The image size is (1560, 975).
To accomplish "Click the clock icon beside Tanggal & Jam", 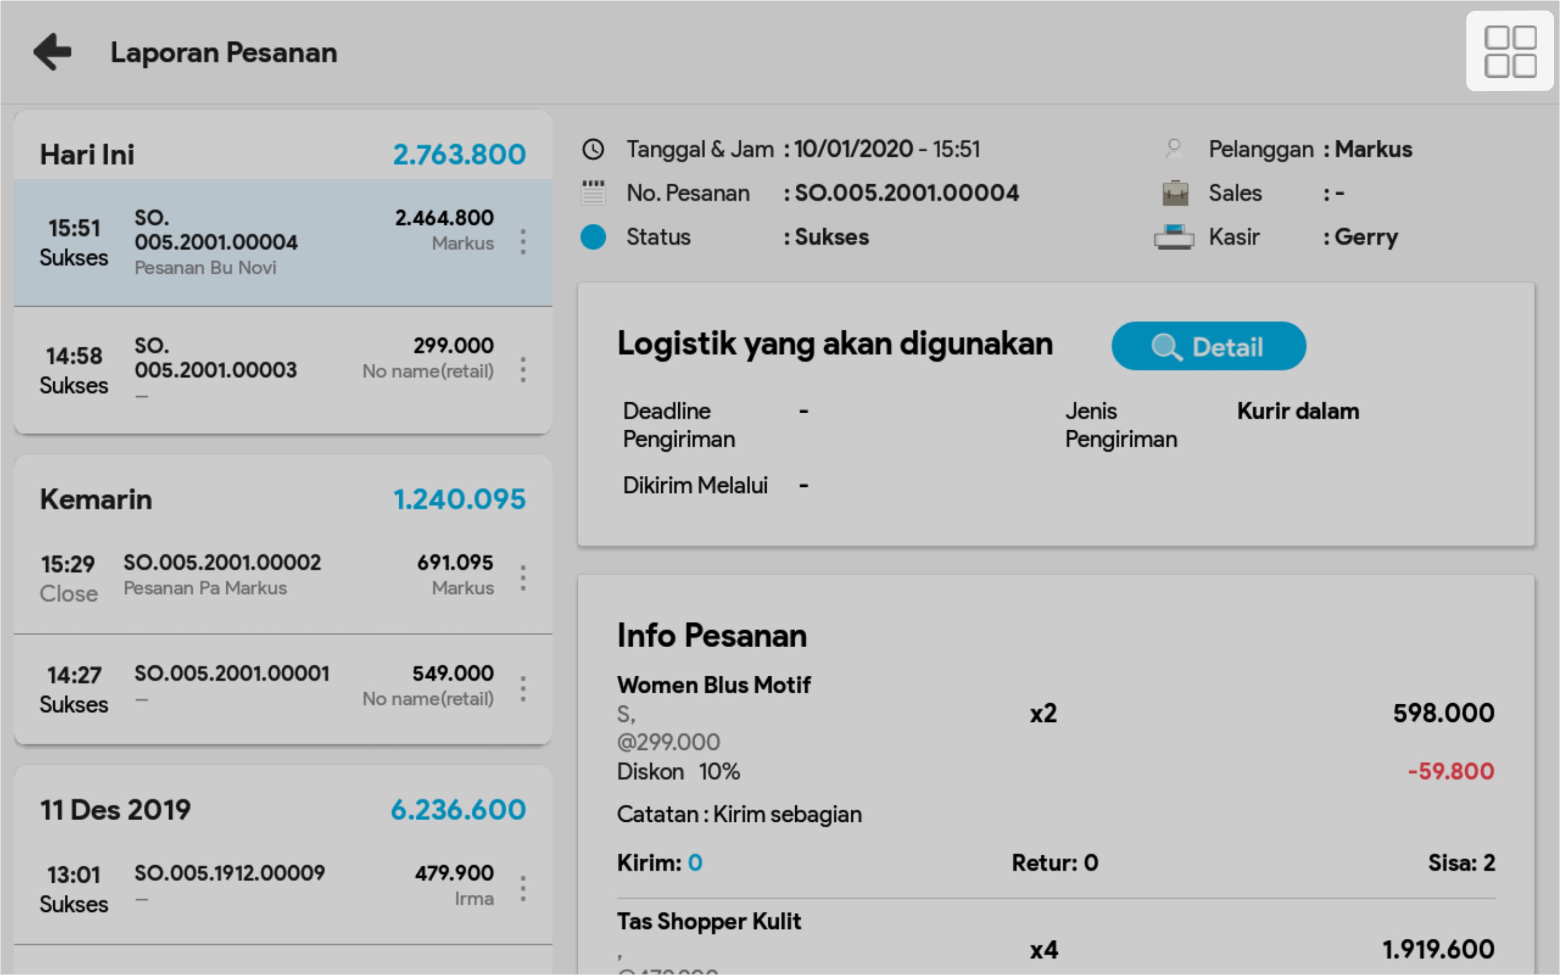I will (593, 149).
